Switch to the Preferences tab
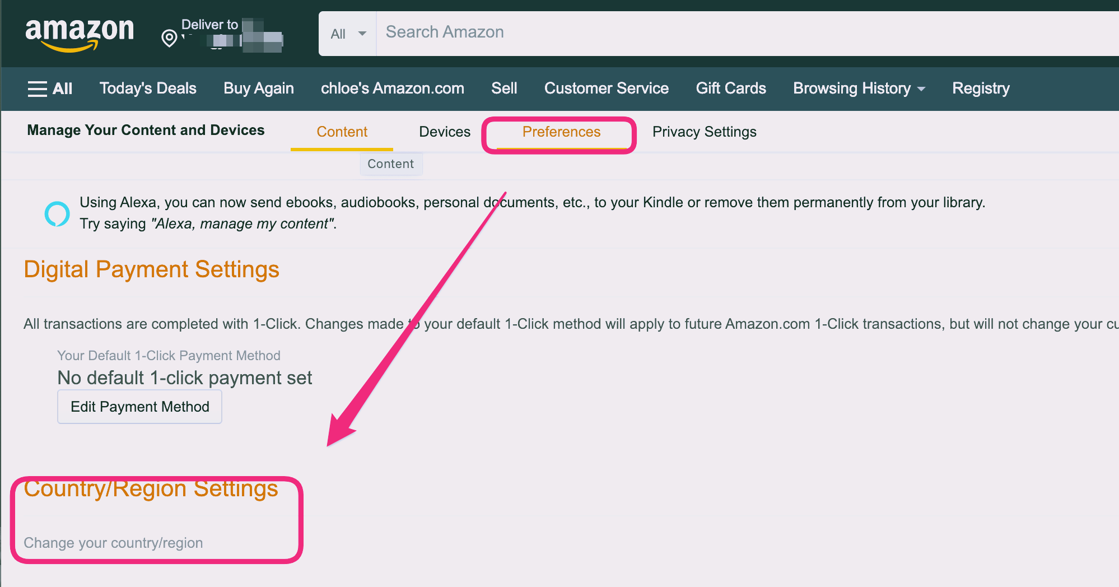 (x=561, y=132)
